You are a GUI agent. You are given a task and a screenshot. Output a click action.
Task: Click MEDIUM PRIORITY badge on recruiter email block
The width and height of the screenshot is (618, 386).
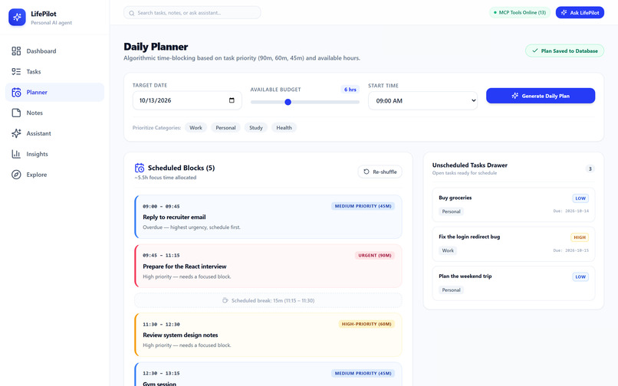point(363,206)
